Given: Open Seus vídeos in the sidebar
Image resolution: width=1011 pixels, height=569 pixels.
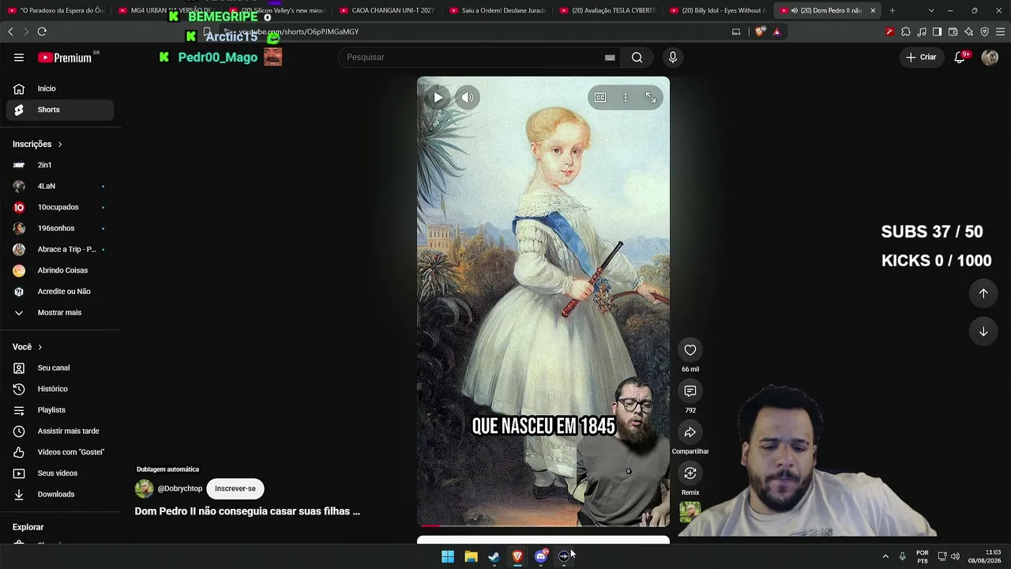Looking at the screenshot, I should (x=60, y=473).
